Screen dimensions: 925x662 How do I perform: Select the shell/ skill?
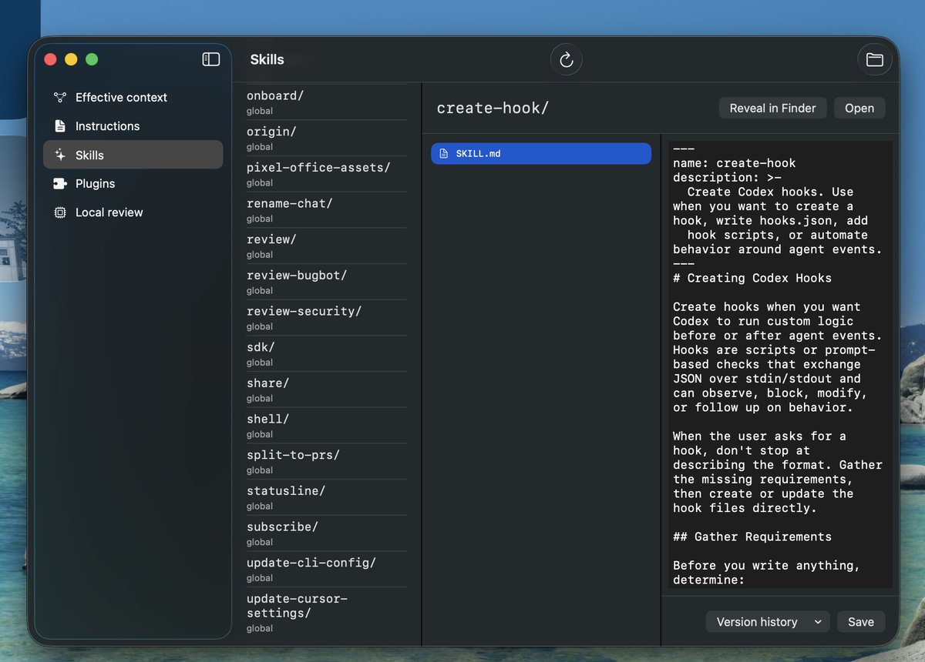click(326, 426)
